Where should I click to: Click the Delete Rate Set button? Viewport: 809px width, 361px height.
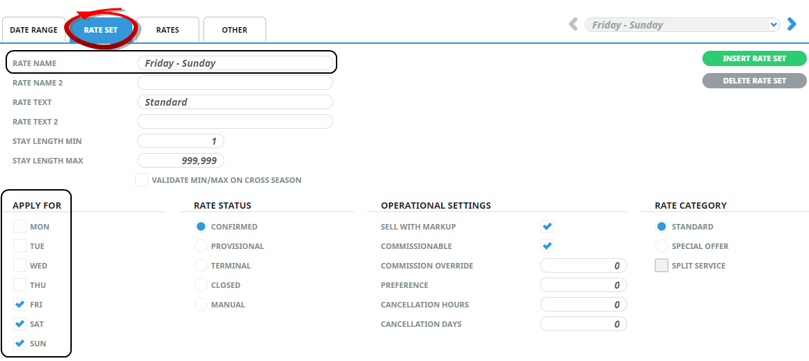coord(754,81)
